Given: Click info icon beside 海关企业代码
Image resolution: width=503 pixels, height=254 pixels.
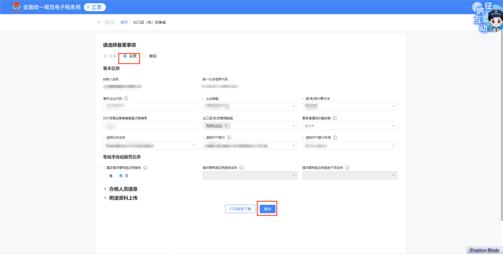Looking at the screenshot, I should [x=126, y=99].
